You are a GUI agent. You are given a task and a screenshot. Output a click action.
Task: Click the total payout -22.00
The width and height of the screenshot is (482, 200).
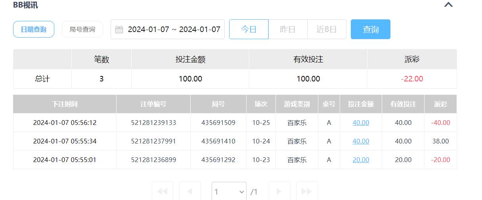[x=412, y=79]
